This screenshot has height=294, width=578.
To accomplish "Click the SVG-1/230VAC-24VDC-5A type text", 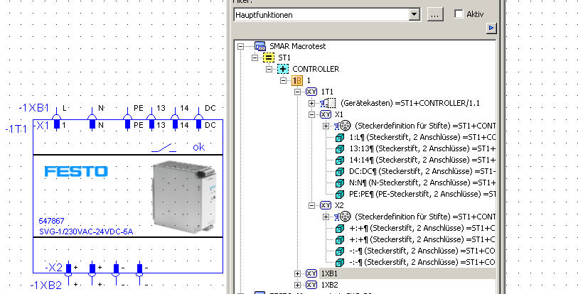I will (86, 232).
